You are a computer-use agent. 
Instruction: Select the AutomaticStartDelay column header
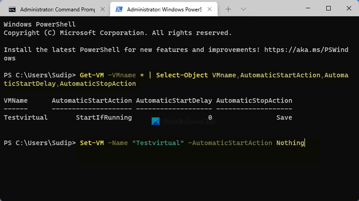(x=174, y=100)
